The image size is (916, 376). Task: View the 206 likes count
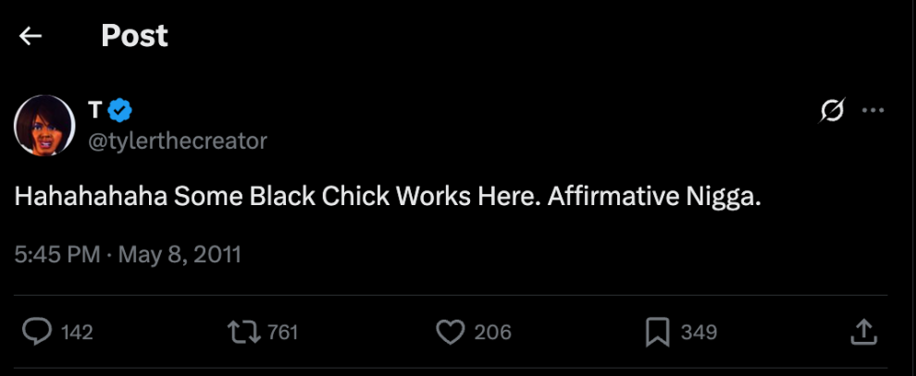point(492,333)
